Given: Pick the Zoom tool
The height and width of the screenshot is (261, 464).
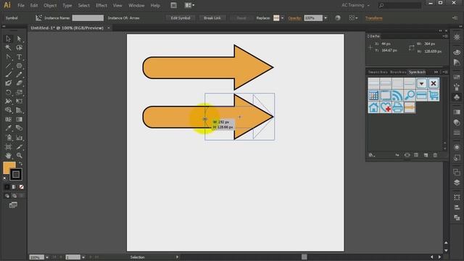Looking at the screenshot, I should [20, 155].
